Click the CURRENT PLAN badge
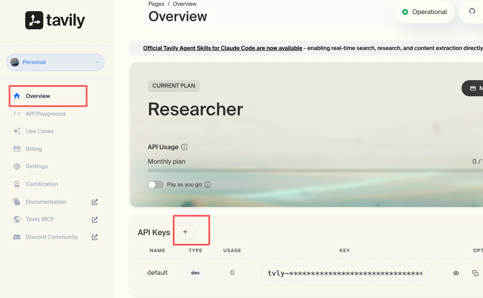 coord(174,86)
